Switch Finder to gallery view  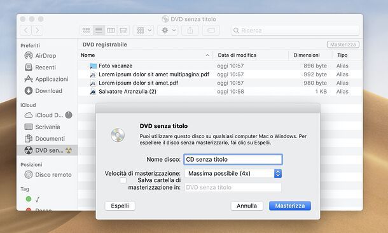pos(123,30)
